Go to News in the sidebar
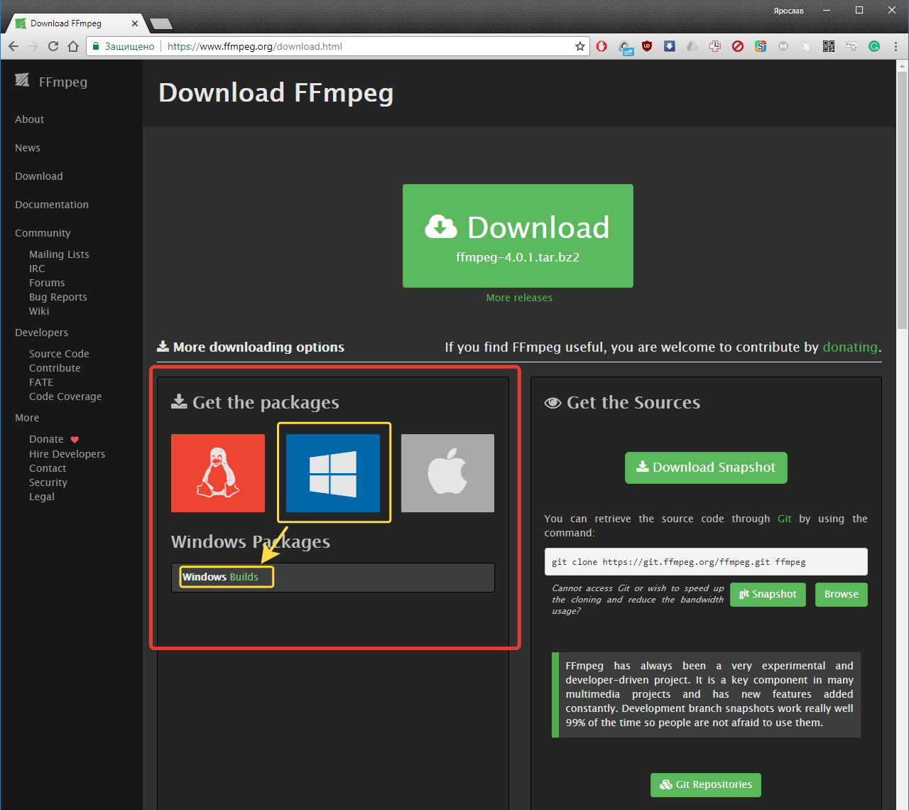This screenshot has height=810, width=909. (28, 148)
